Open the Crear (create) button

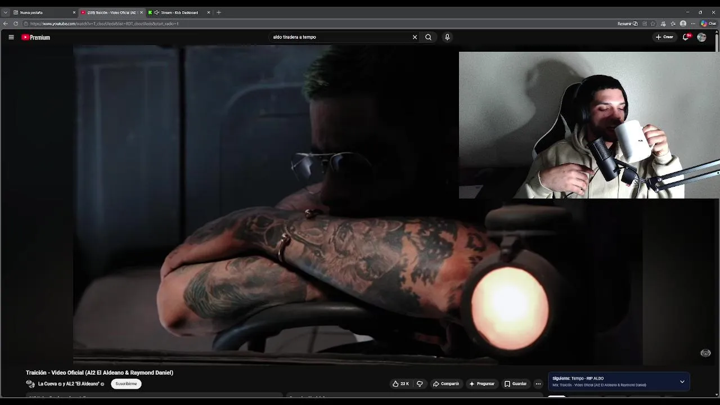664,37
